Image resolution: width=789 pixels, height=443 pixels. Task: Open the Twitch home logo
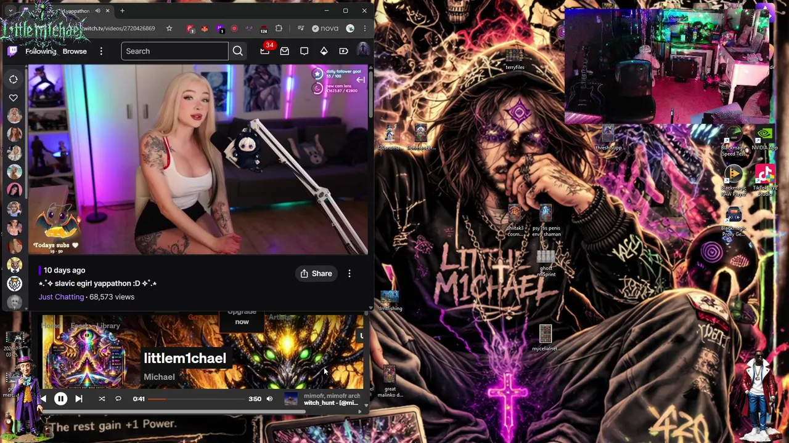(x=12, y=51)
